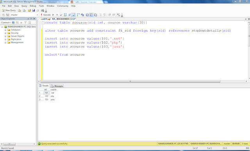
Task: Open the master database dropdown
Action: click(x=37, y=15)
